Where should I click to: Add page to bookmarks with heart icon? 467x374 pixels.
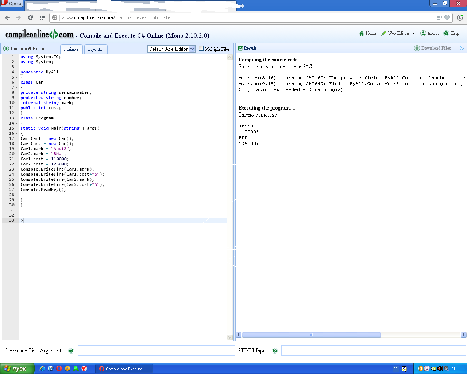point(447,18)
